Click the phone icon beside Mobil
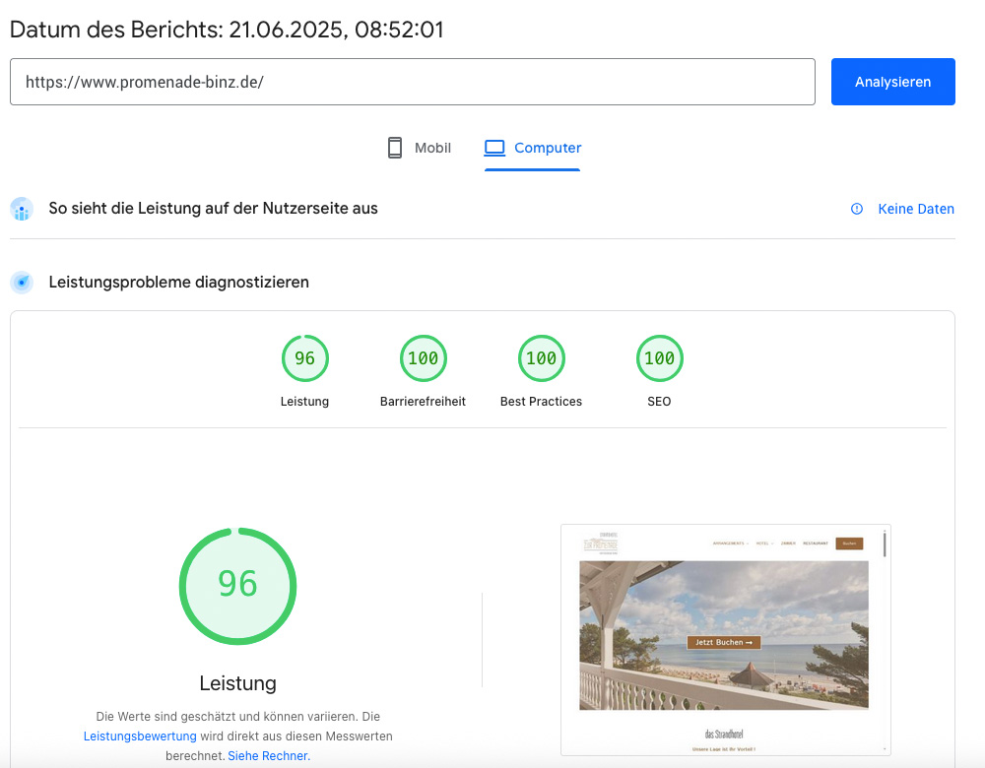Image resolution: width=985 pixels, height=768 pixels. pyautogui.click(x=395, y=149)
